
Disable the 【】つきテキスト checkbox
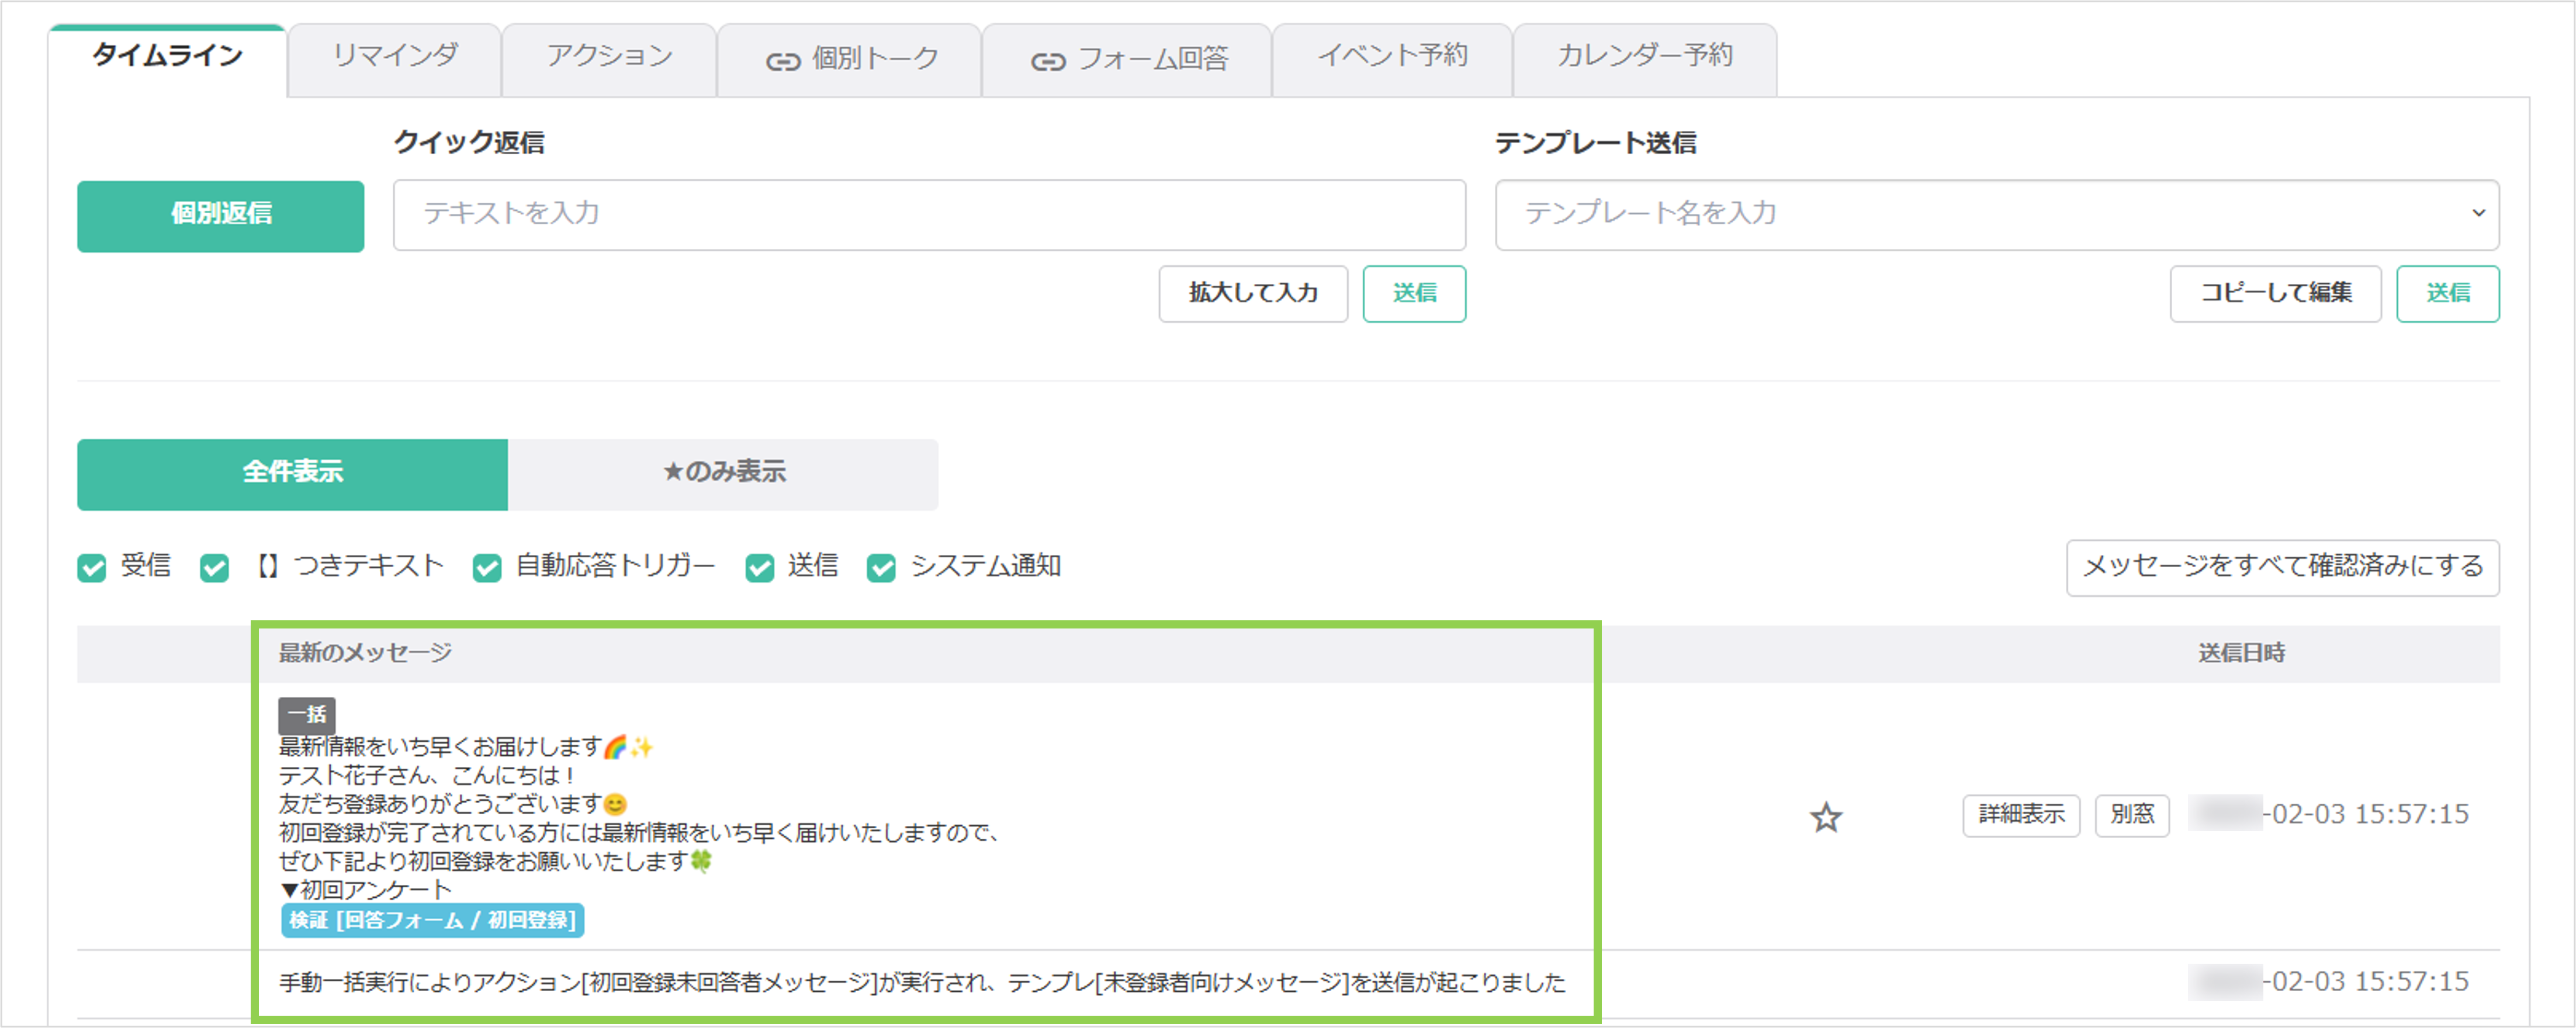click(214, 568)
